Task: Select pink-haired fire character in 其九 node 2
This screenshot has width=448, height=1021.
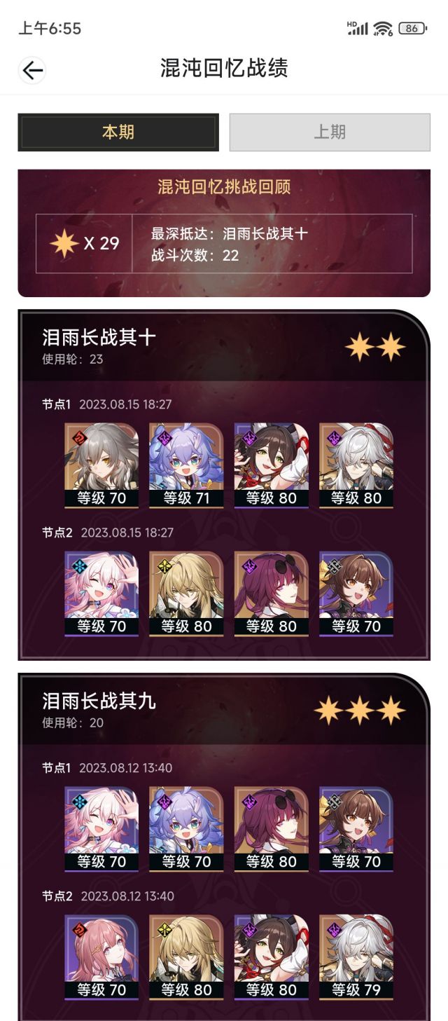Action: [x=101, y=957]
